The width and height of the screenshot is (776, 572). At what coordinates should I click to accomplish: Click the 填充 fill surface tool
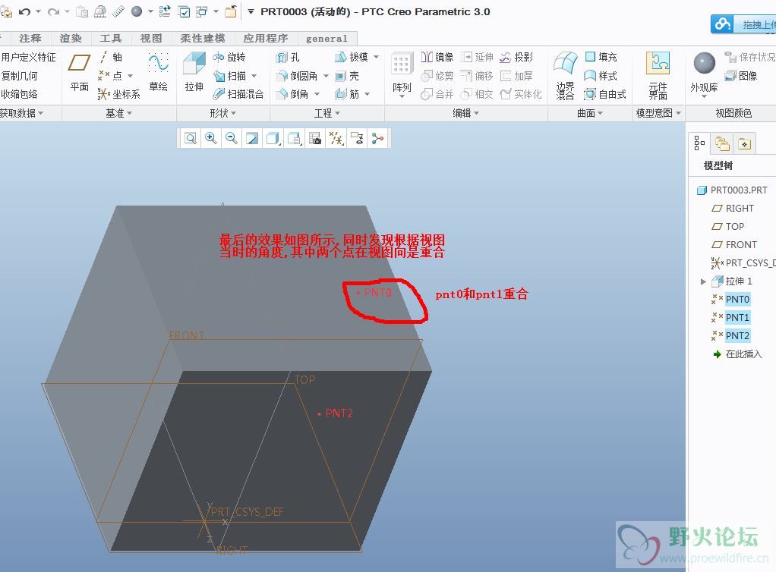pos(601,57)
